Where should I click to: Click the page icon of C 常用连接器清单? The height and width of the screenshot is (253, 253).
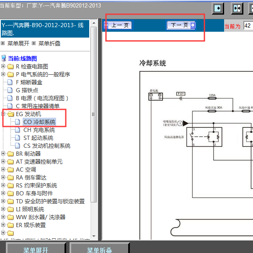click(10, 106)
